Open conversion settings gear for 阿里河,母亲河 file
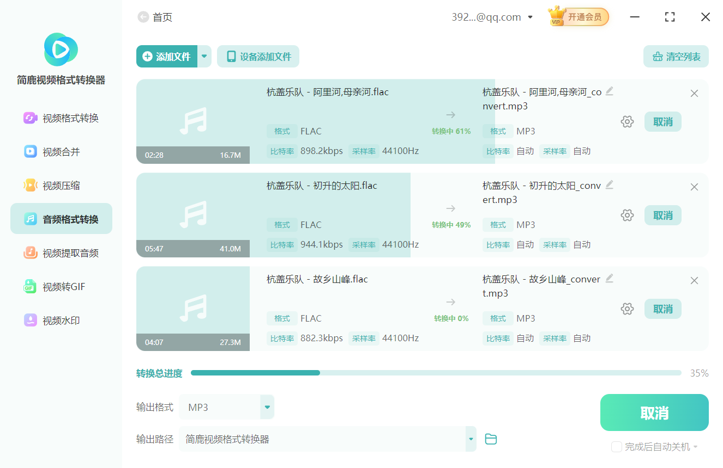Viewport: 723px width, 468px height. point(627,121)
